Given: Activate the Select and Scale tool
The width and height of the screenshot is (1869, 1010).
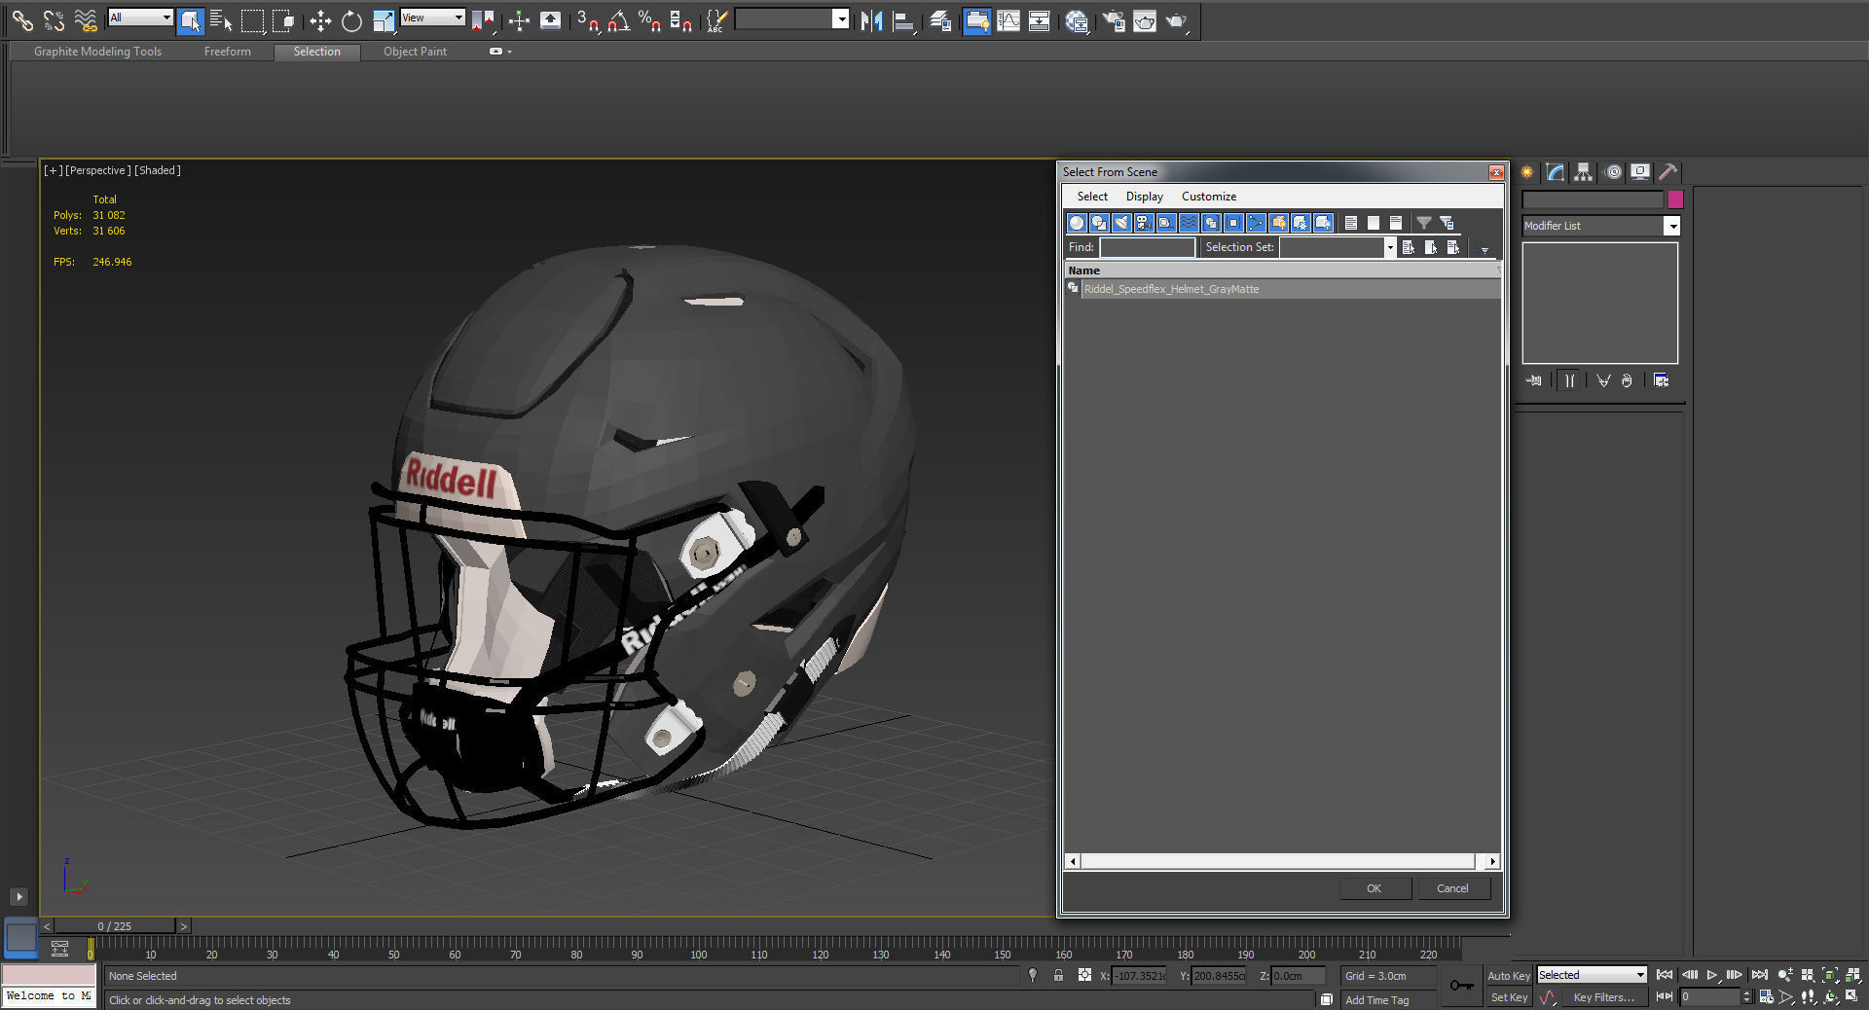Looking at the screenshot, I should pos(384,20).
